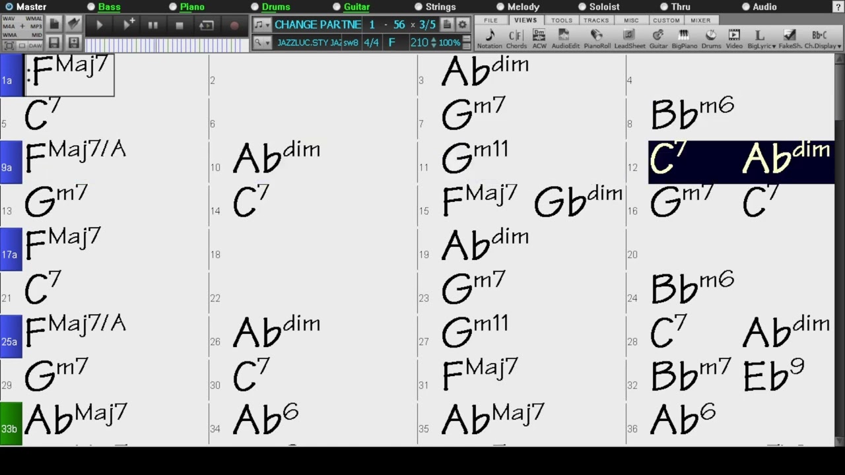
Task: Select the Thru track radio button
Action: [x=664, y=7]
